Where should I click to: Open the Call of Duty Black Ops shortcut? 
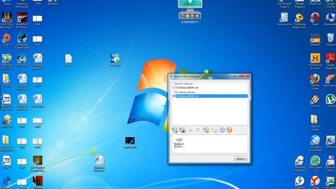point(7,20)
